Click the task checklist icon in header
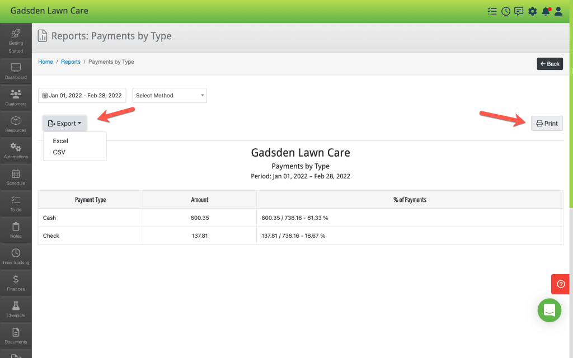The image size is (573, 358). pyautogui.click(x=492, y=11)
